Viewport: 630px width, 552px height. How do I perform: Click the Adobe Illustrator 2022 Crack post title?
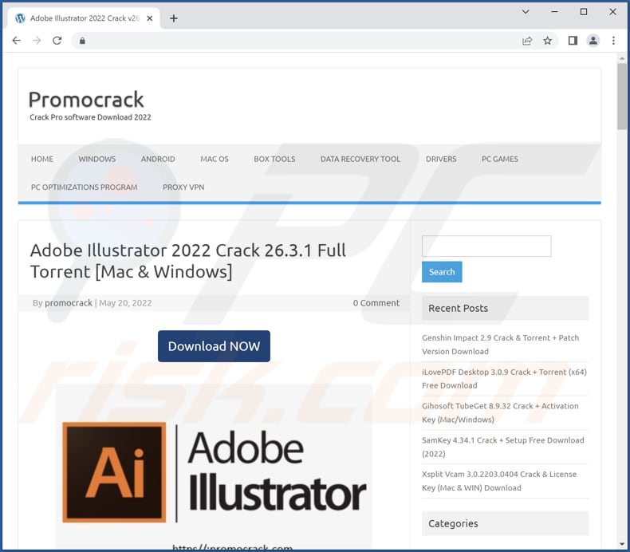point(188,261)
